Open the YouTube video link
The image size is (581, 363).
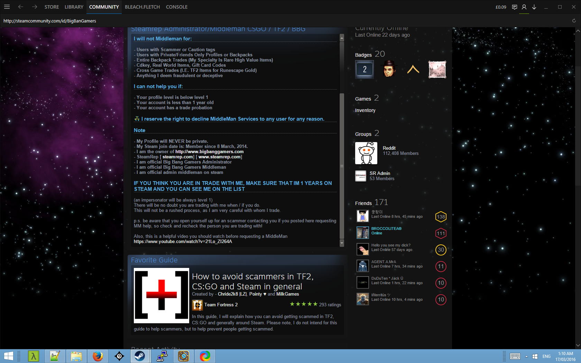tap(183, 242)
